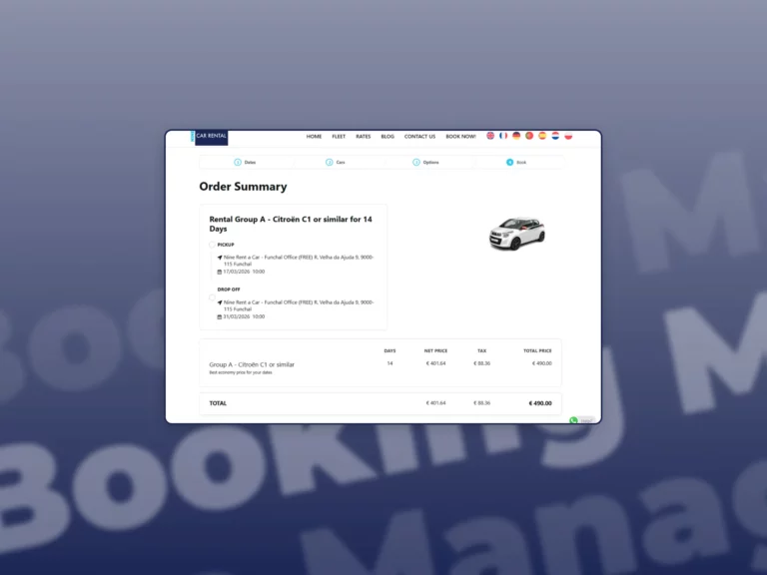Go back to the Dates step label
The height and width of the screenshot is (575, 767).
point(250,163)
